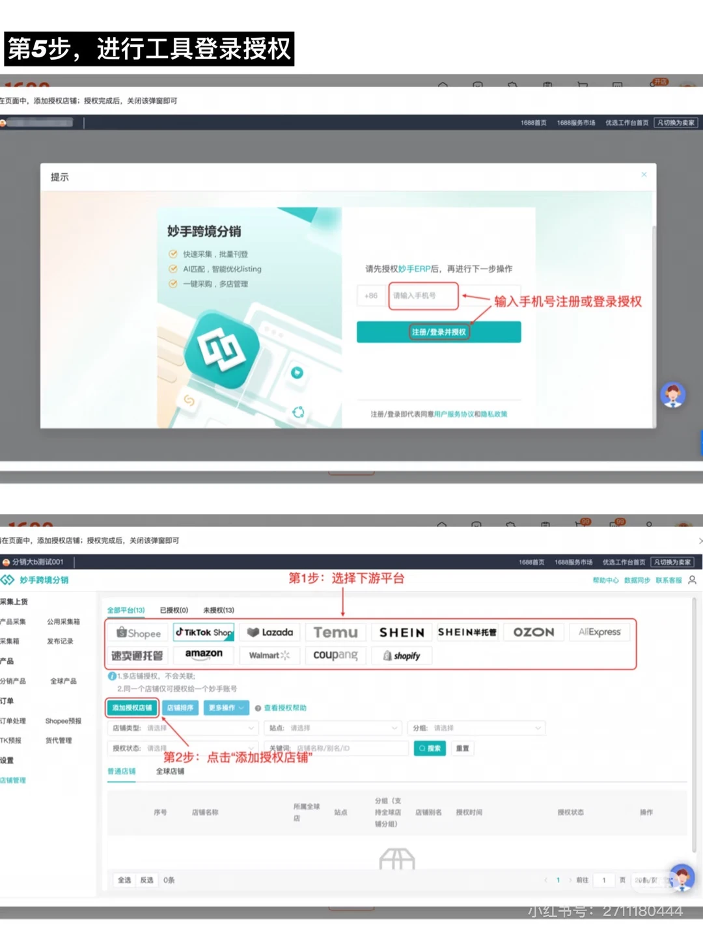703x937 pixels.
Task: Open 发布记录 in the sidebar
Action: (60, 641)
